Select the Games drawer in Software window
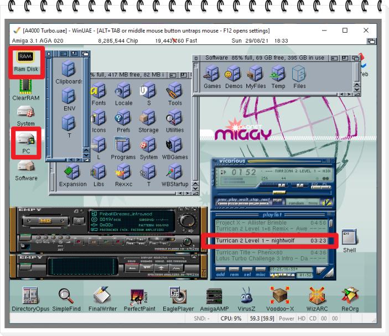Viewport: 389px width, 336px height. [212, 77]
